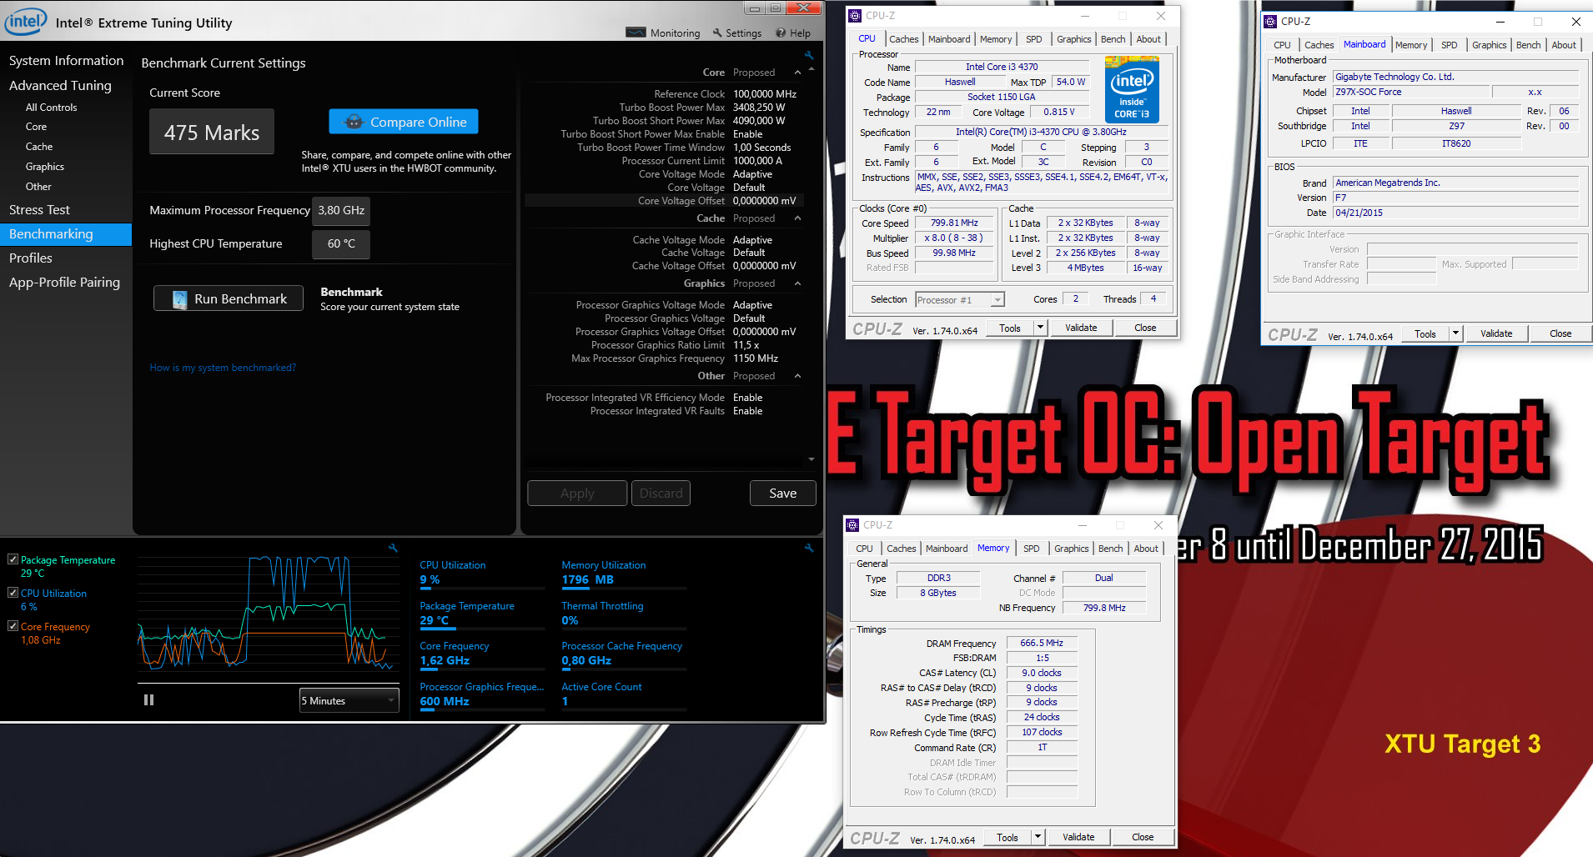This screenshot has width=1593, height=857.
Task: Collapse the Cache proposed section
Action: tap(797, 218)
